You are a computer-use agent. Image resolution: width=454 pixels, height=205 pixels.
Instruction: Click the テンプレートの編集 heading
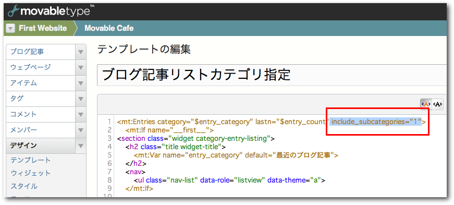144,50
